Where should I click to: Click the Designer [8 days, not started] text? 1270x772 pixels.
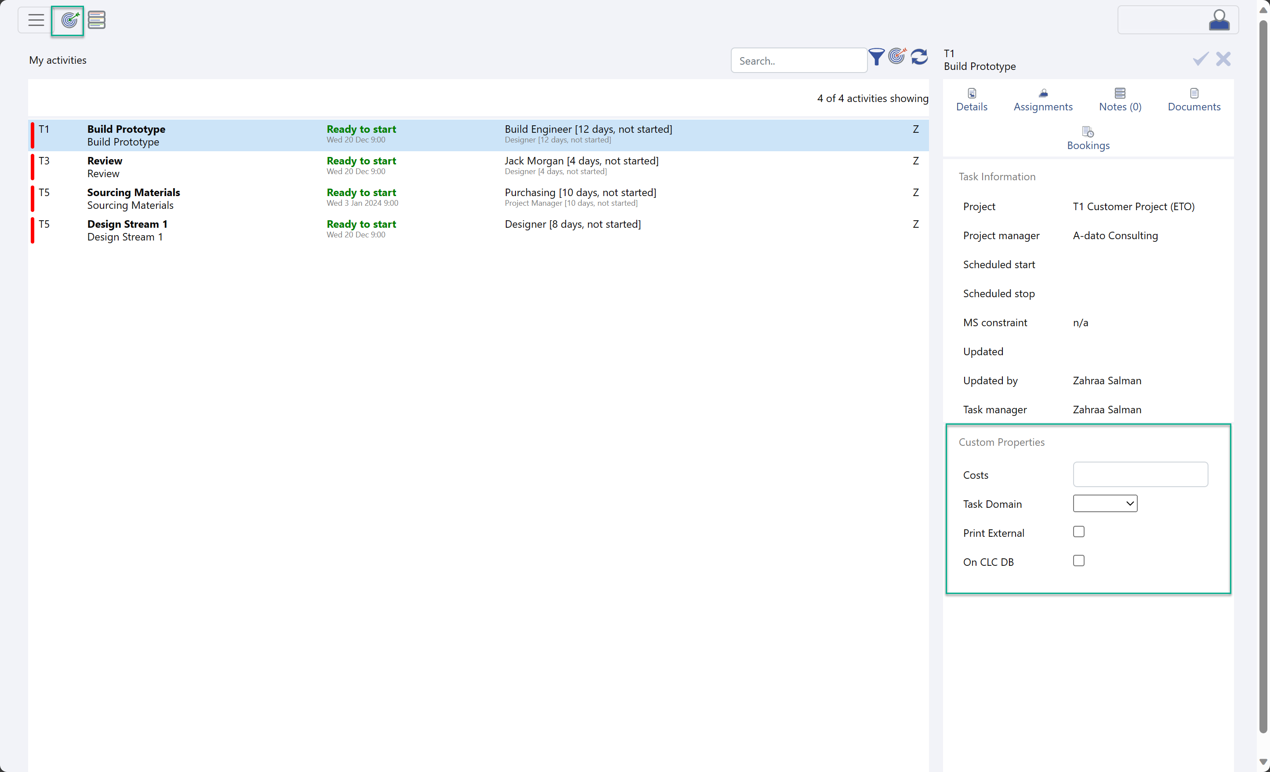point(573,224)
